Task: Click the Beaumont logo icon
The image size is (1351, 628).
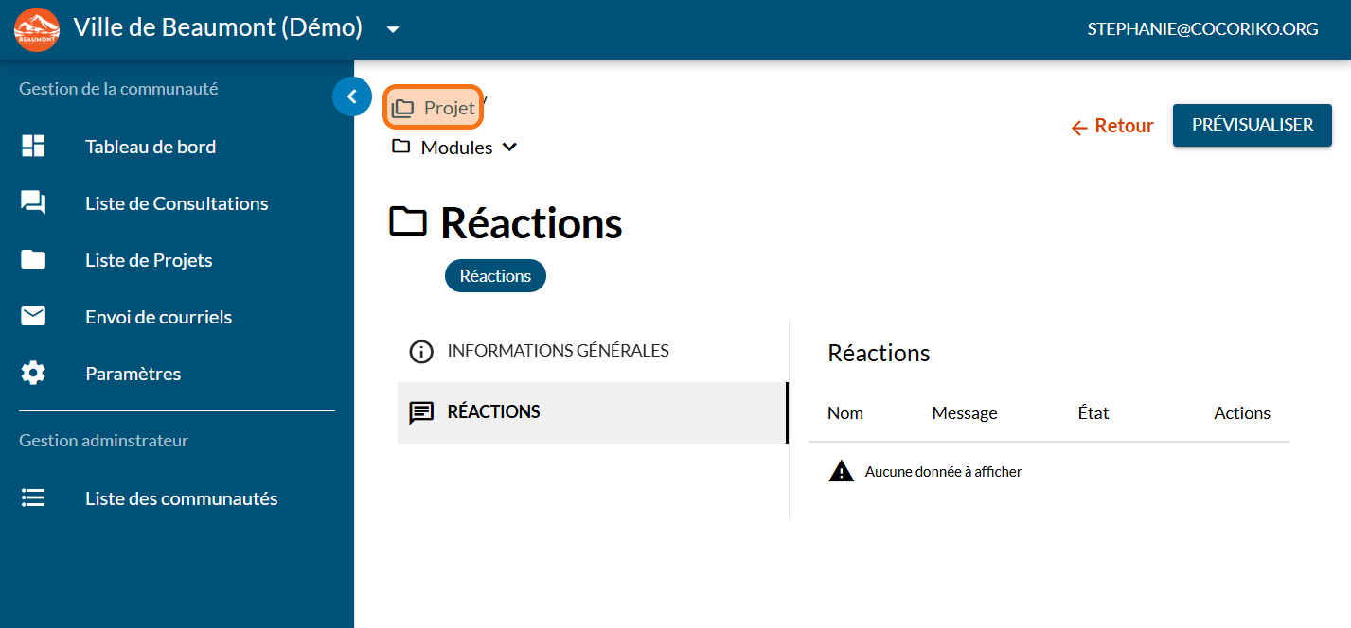Action: tap(37, 29)
